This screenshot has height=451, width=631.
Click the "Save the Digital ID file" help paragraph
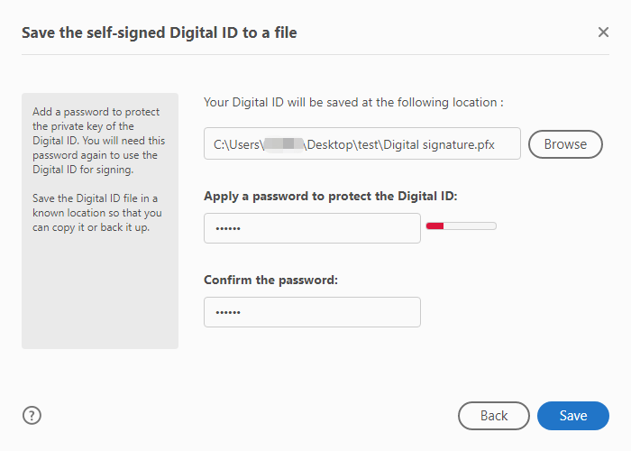(97, 213)
